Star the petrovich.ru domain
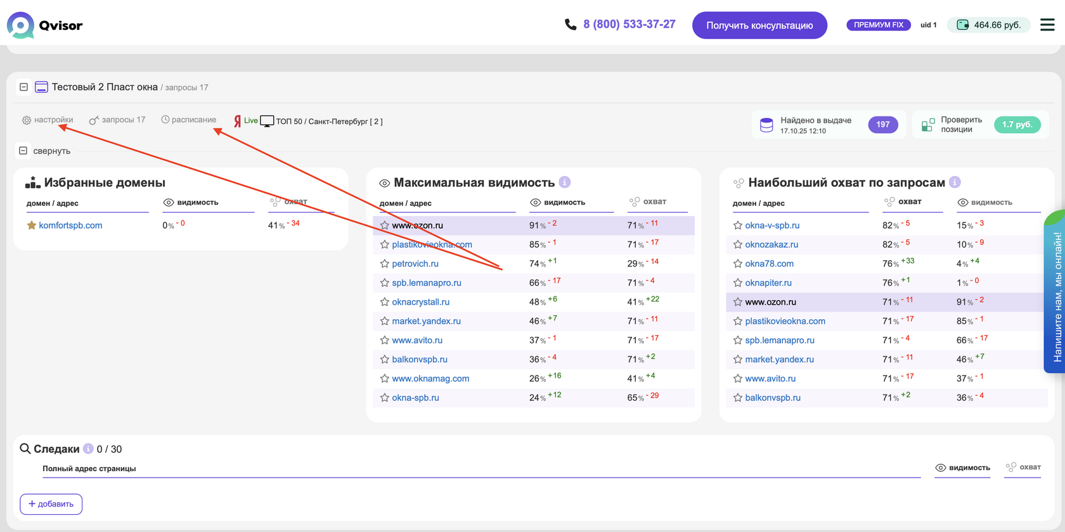The image size is (1065, 532). point(384,264)
